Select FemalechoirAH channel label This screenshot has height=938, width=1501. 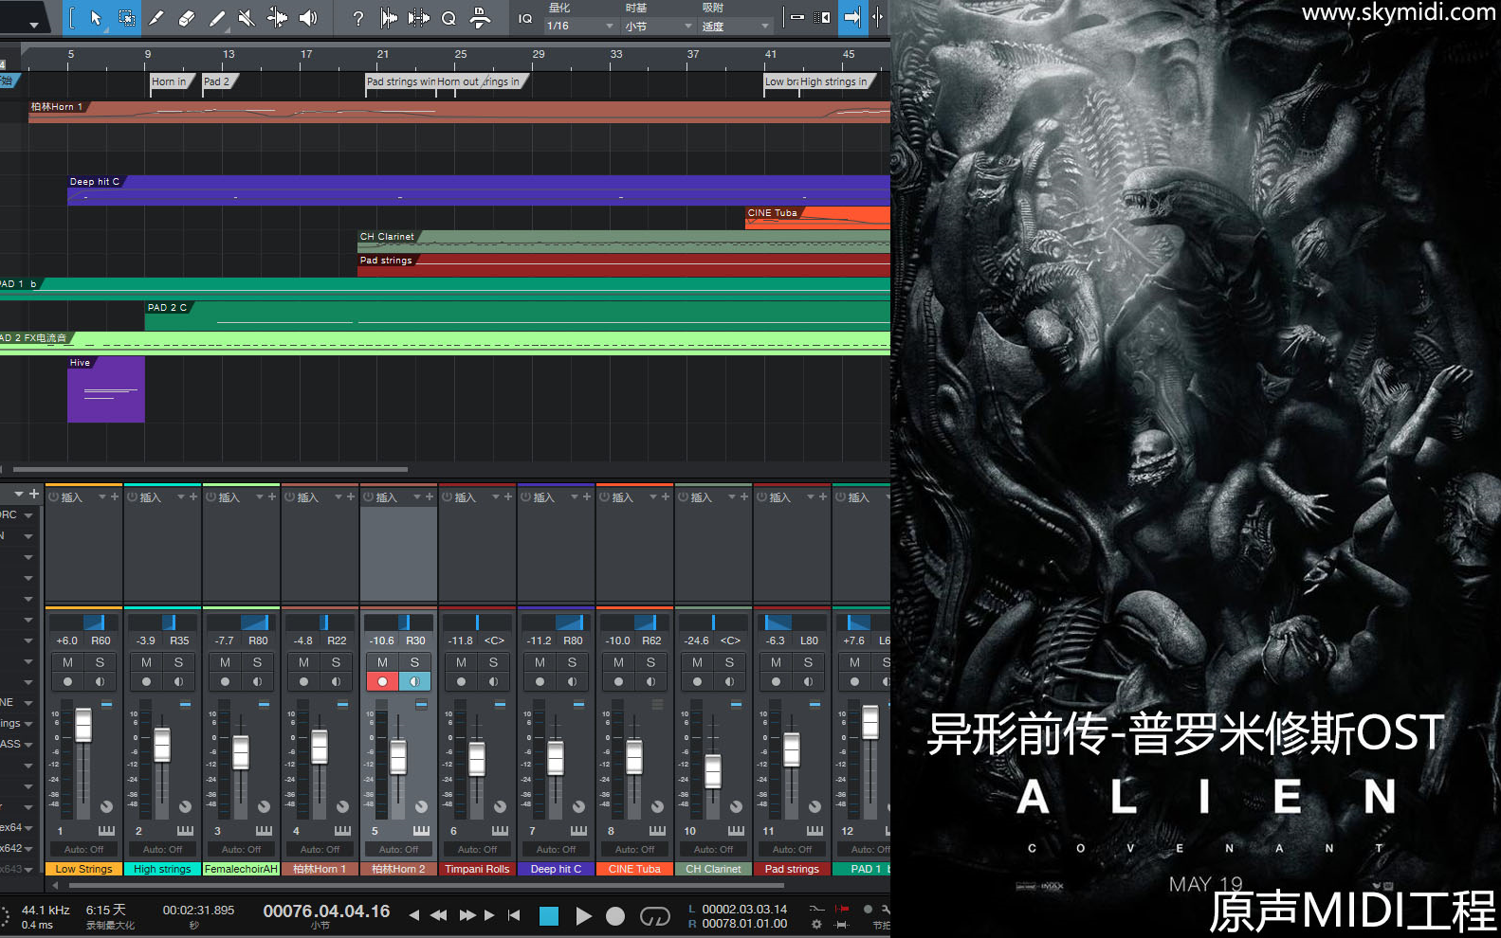click(x=241, y=869)
